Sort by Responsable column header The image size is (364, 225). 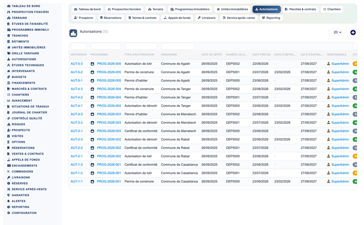337,55
